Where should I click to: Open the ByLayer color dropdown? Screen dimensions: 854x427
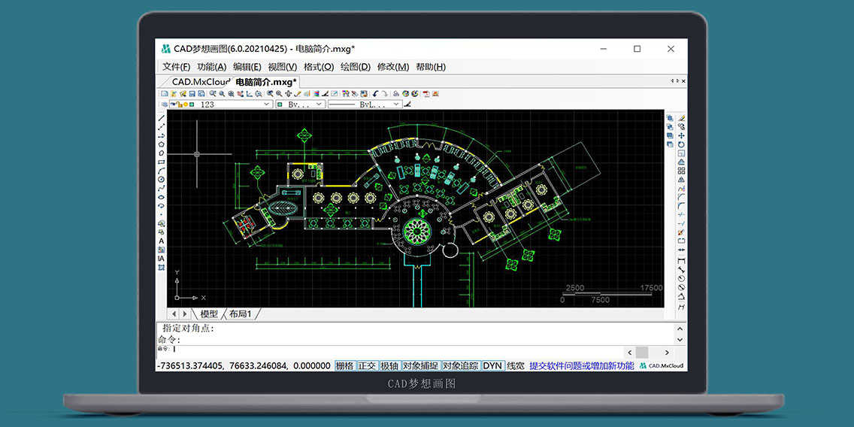[319, 104]
